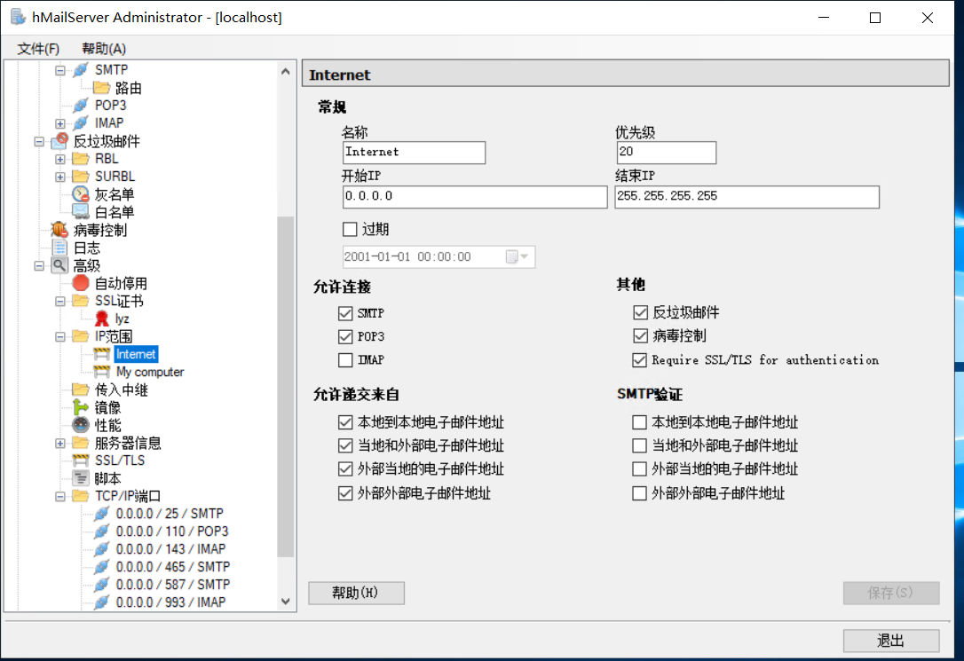
Task: Enable the IMAP connection checkbox
Action: click(x=345, y=359)
